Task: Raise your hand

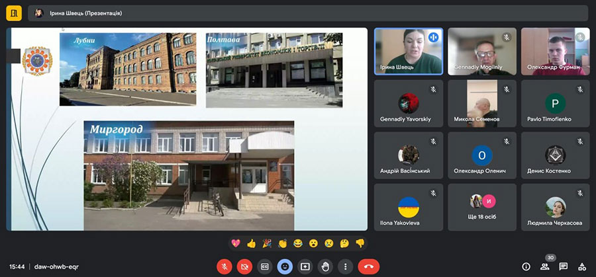Action: [325, 266]
